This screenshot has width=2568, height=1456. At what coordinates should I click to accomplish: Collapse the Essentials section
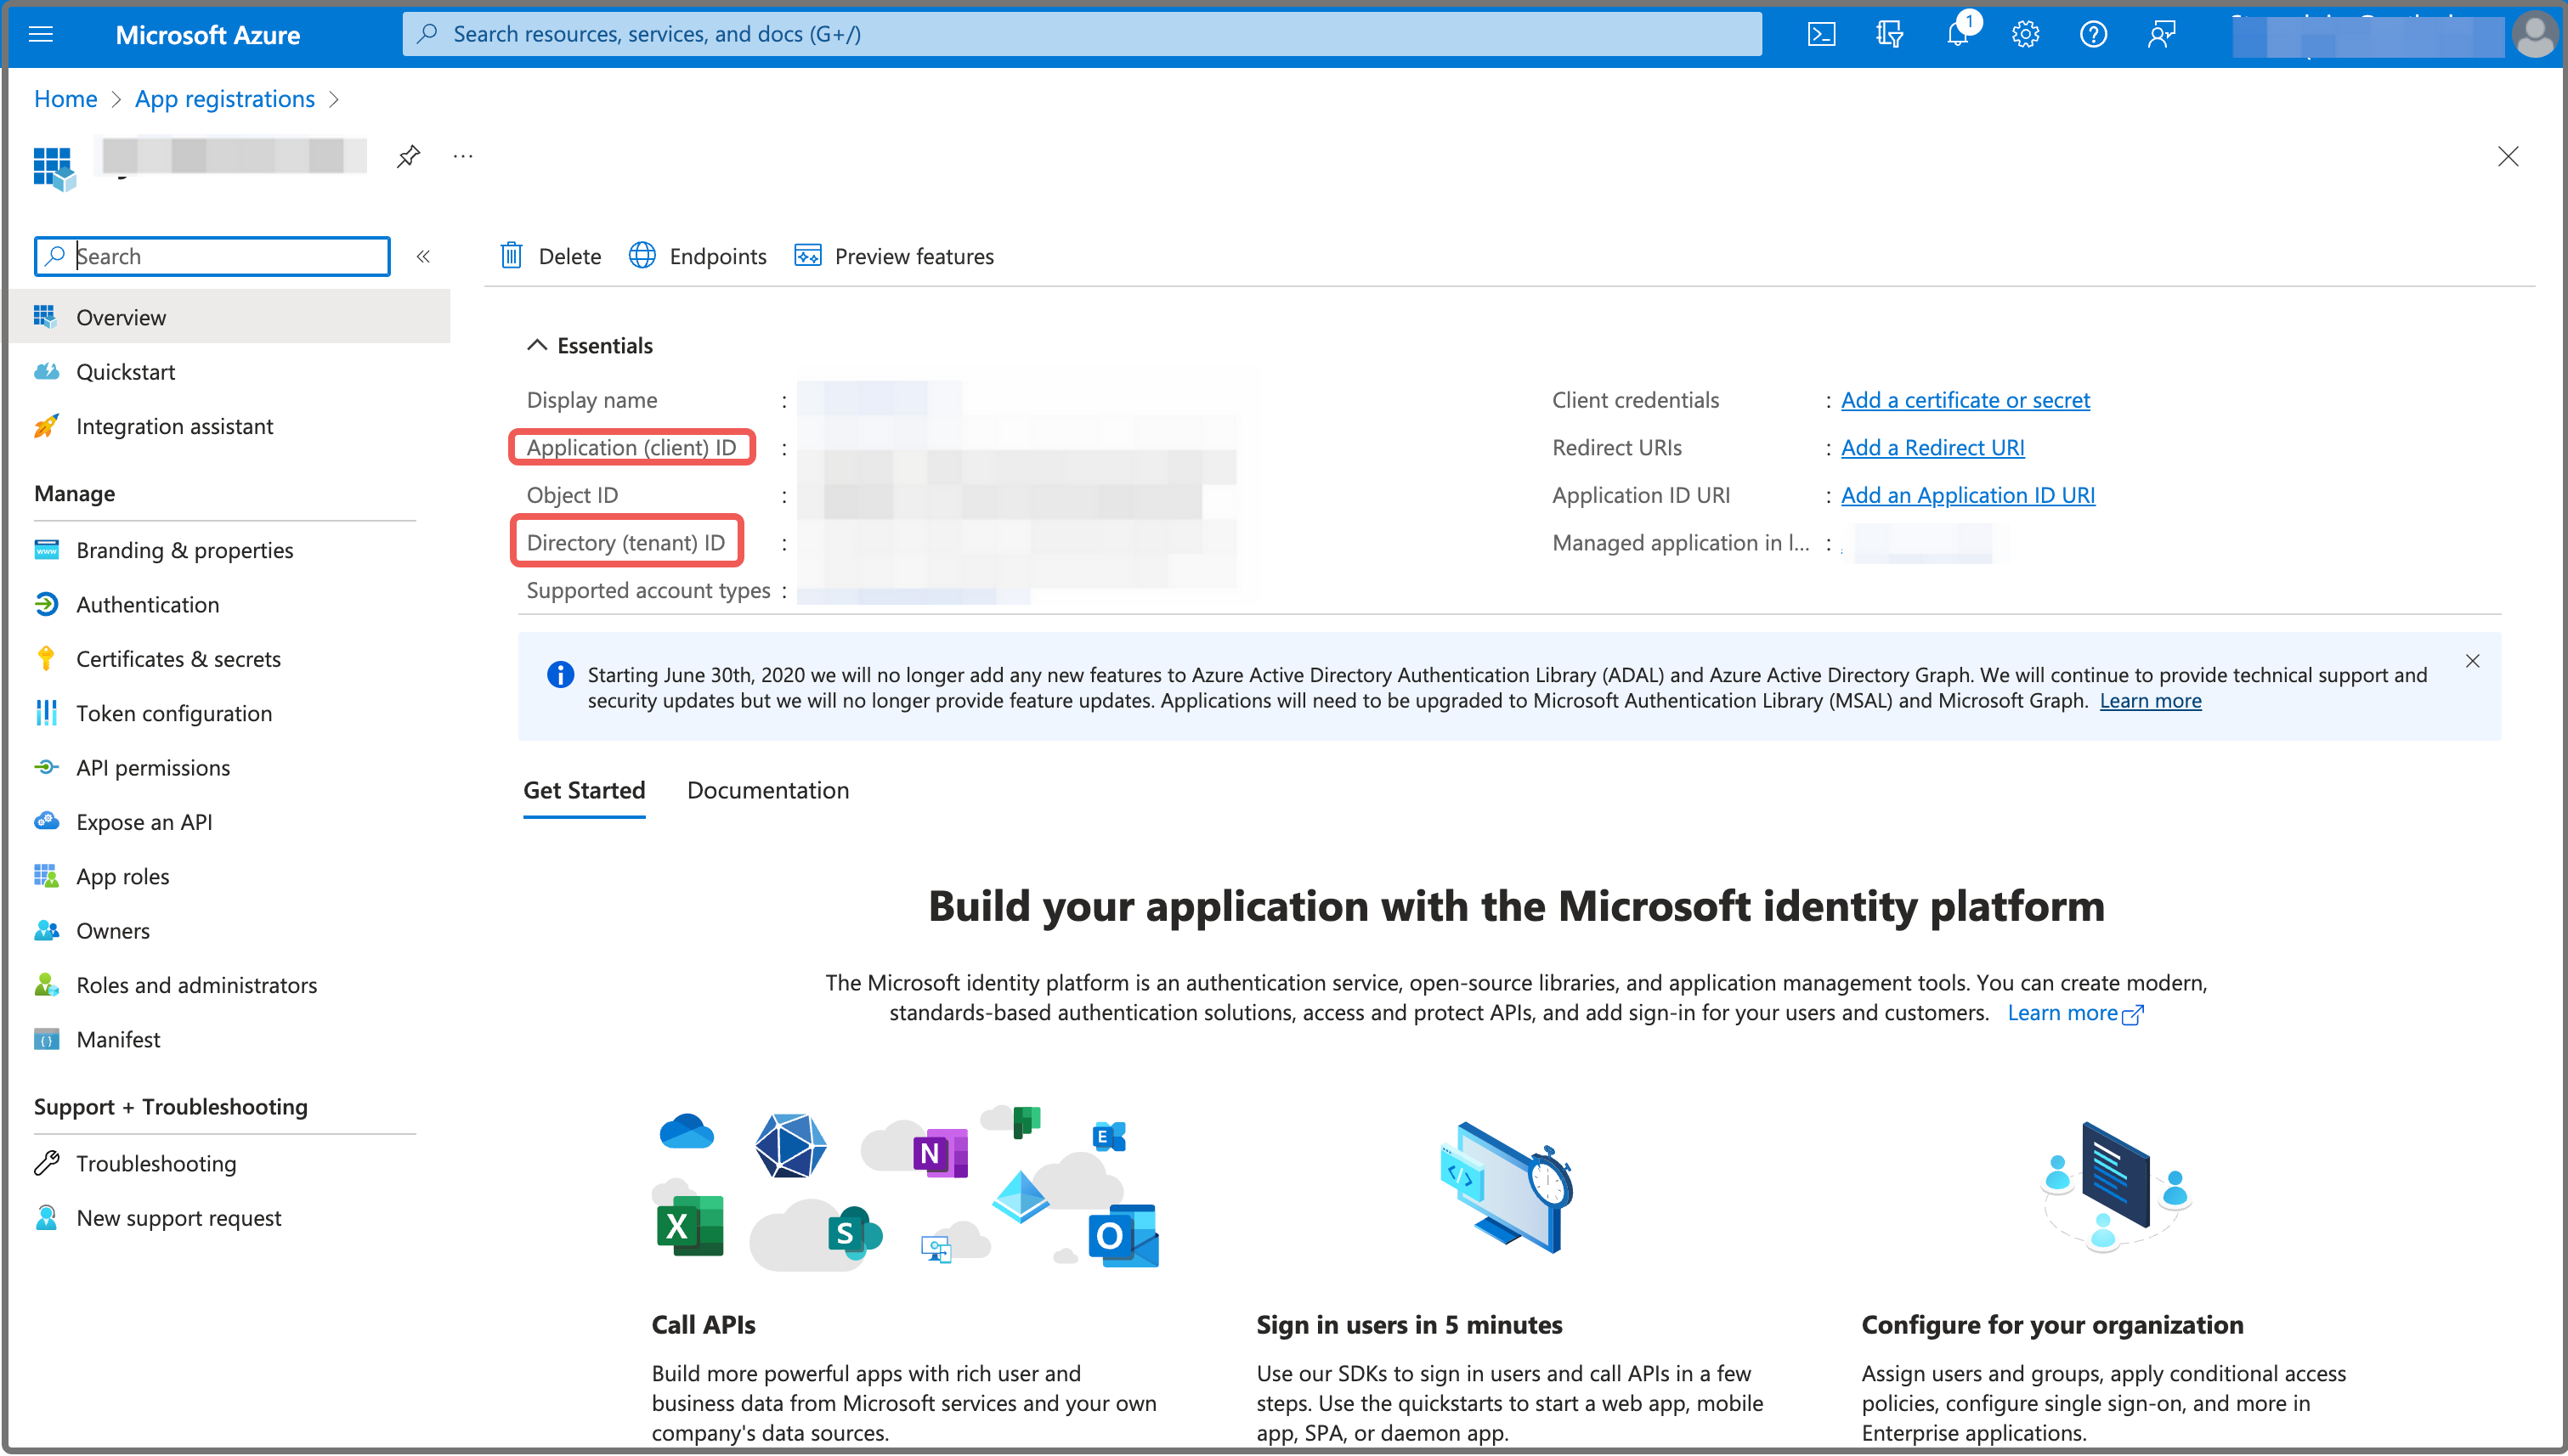coord(537,345)
